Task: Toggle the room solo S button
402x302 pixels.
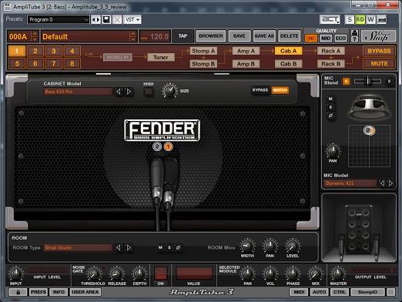Action: coord(169,247)
